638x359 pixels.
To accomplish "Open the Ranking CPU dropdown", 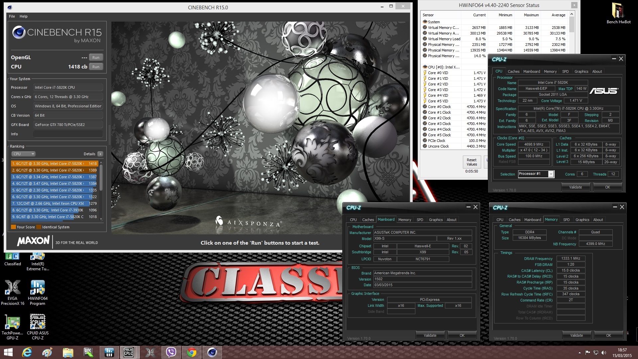I will [x=23, y=154].
